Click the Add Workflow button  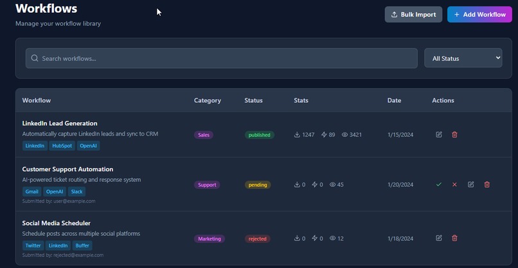tap(479, 15)
